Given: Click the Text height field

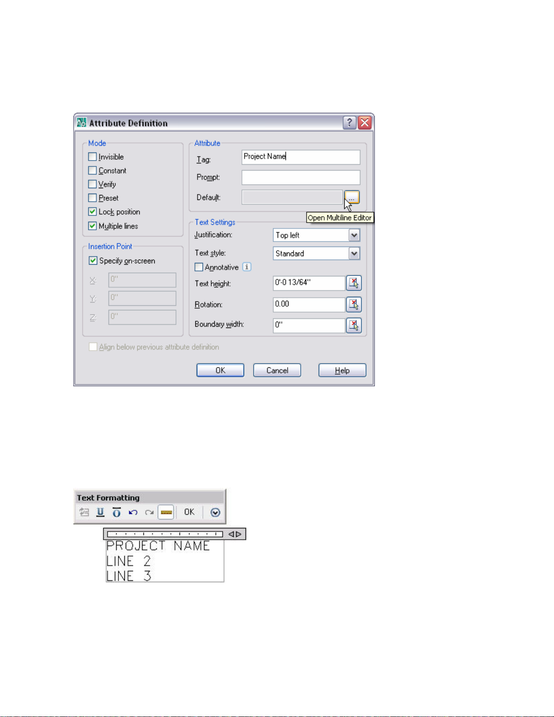Looking at the screenshot, I should [x=309, y=283].
